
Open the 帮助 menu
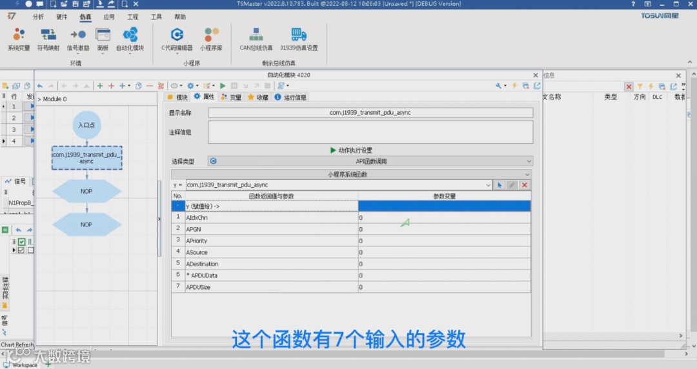tap(180, 17)
